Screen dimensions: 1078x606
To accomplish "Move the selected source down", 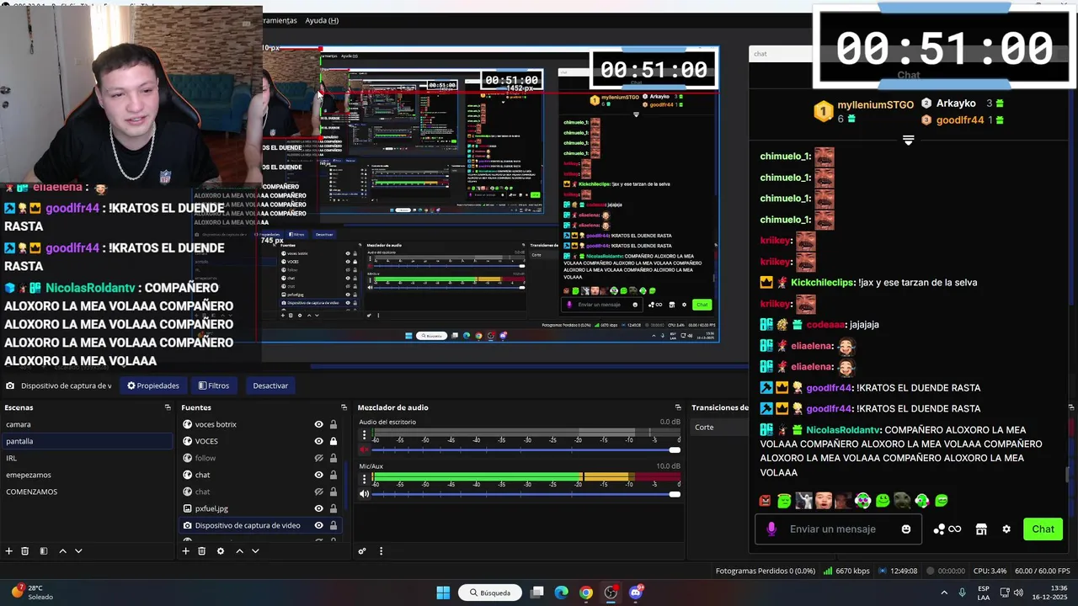I will [x=255, y=551].
